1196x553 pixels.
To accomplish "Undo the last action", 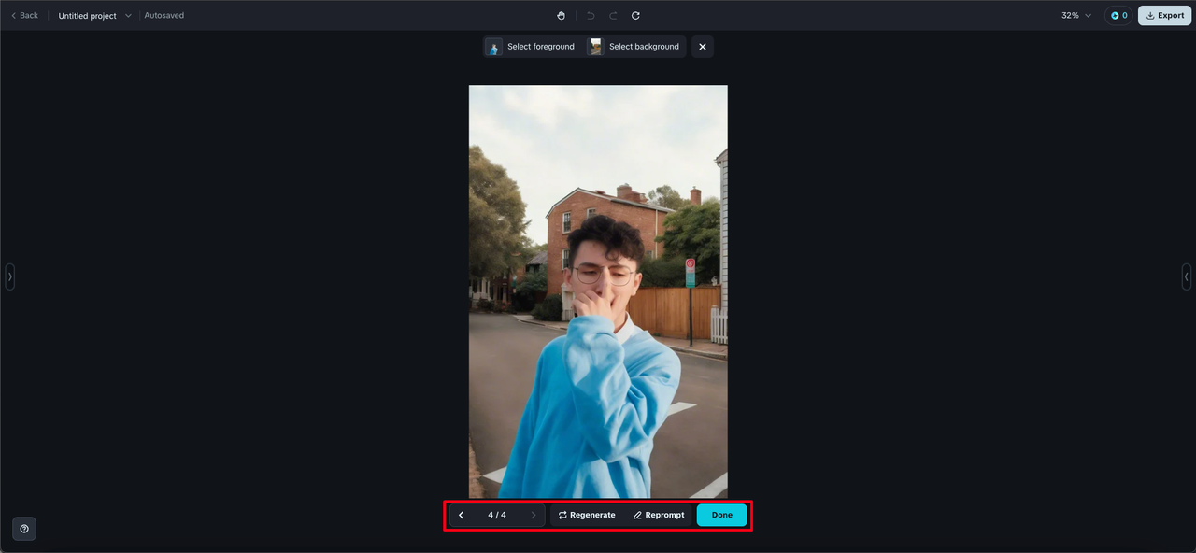I will [591, 16].
